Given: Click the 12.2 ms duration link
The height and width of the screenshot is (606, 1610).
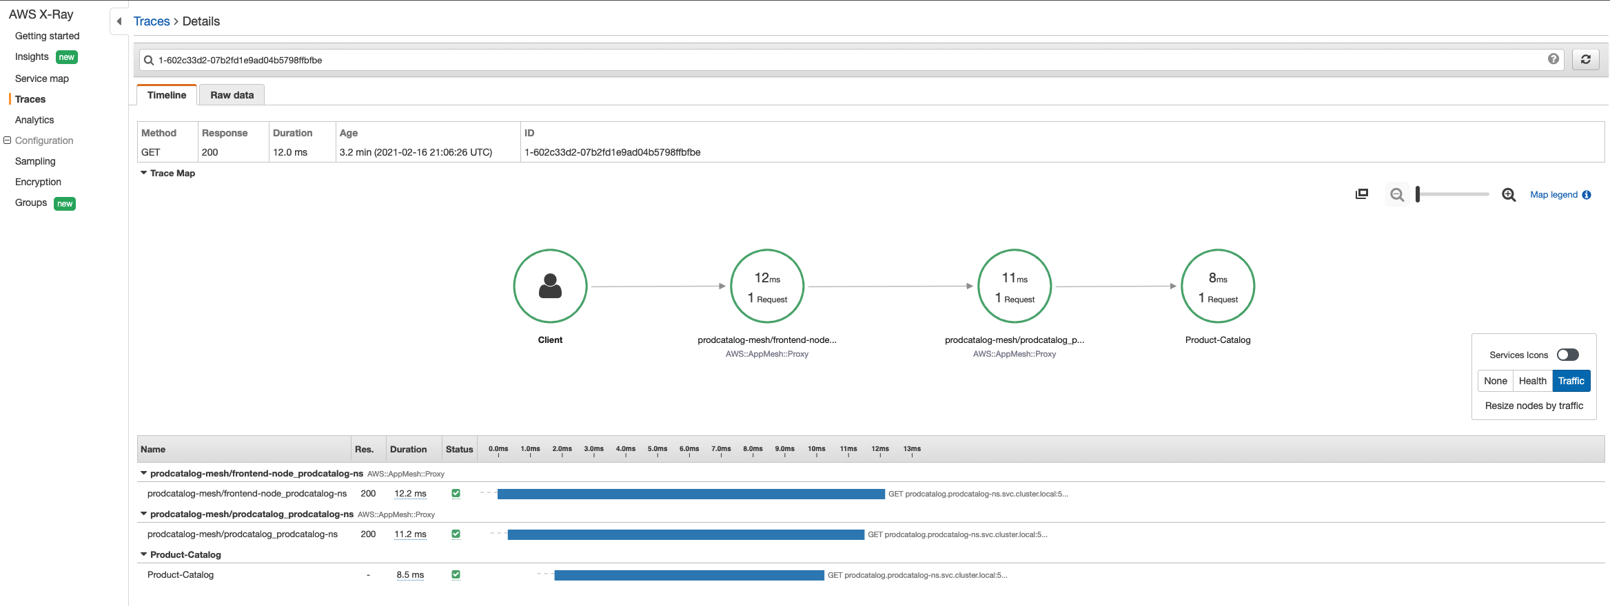Looking at the screenshot, I should pos(410,494).
